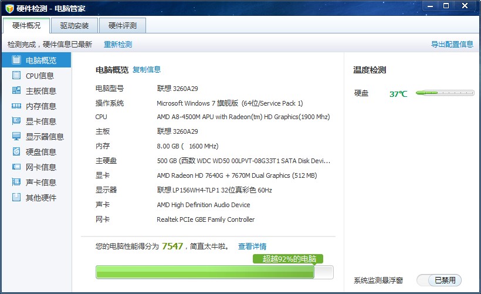This screenshot has width=481, height=294.
Task: Select CPU信息 label in the sidebar
Action: click(40, 76)
